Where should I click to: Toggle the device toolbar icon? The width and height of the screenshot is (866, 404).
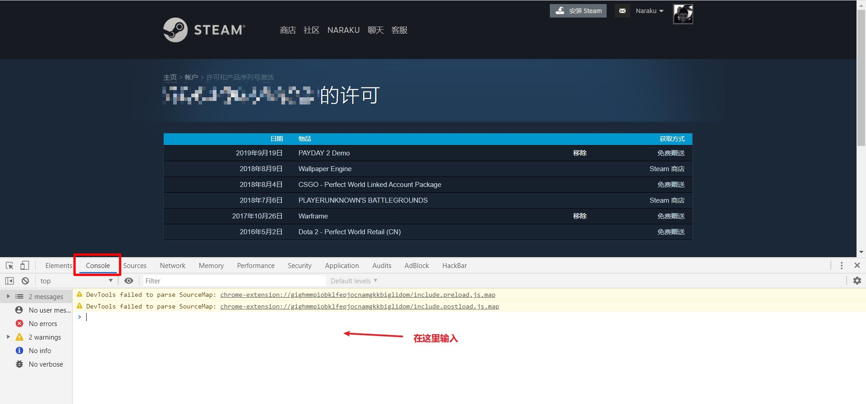(24, 266)
